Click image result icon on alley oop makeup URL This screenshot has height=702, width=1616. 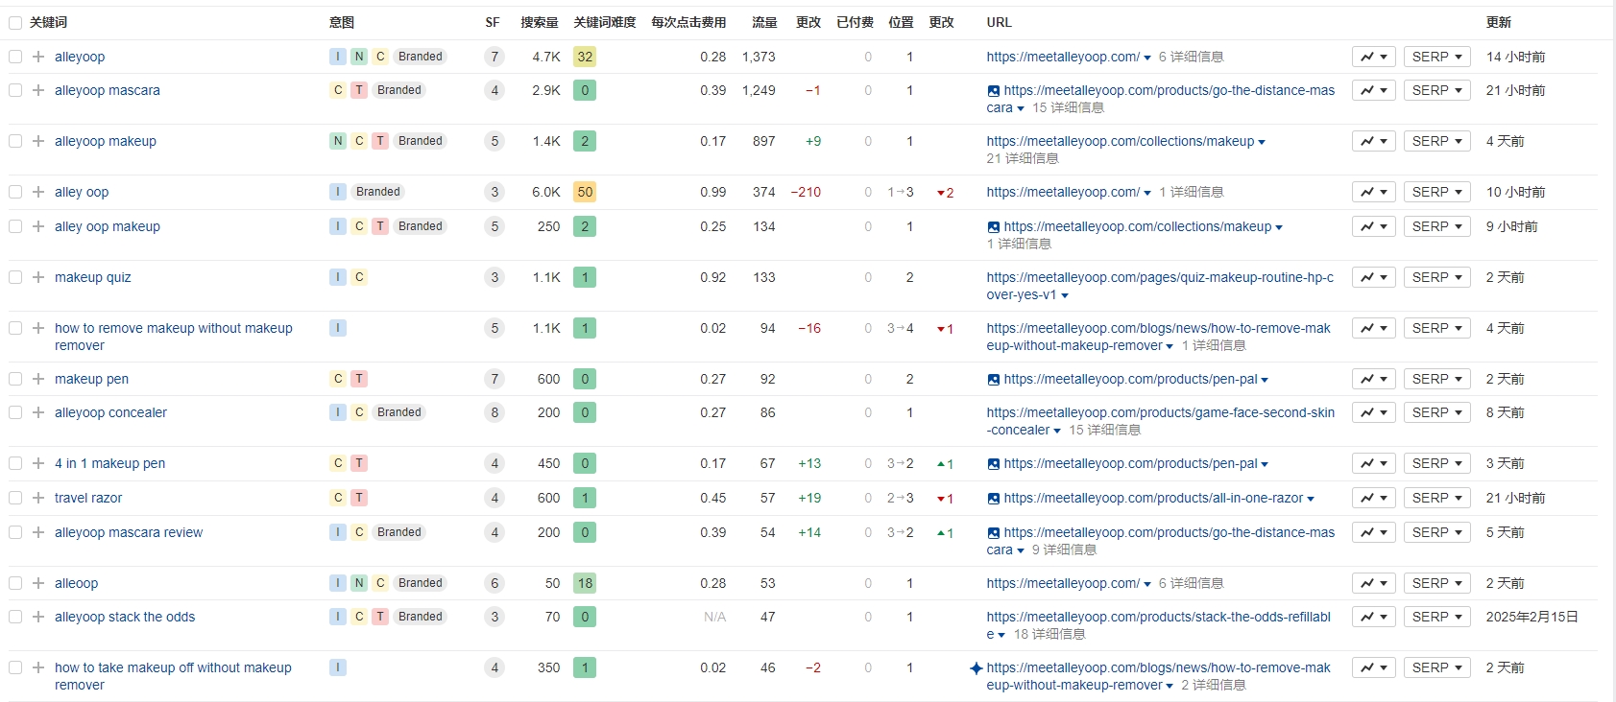[x=993, y=227]
